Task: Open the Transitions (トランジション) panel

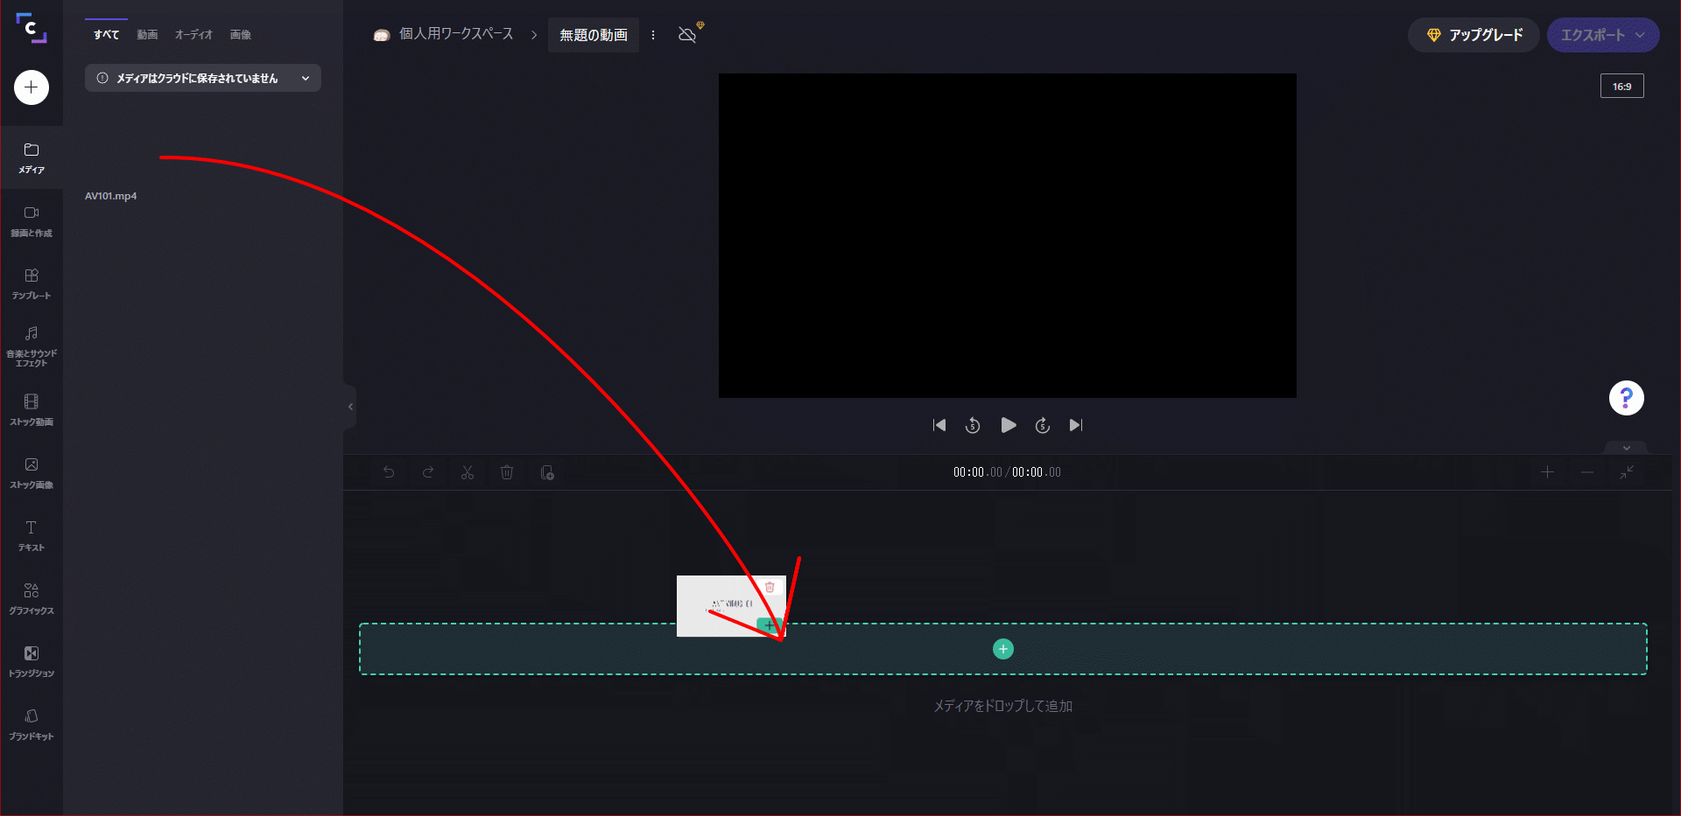Action: [32, 661]
